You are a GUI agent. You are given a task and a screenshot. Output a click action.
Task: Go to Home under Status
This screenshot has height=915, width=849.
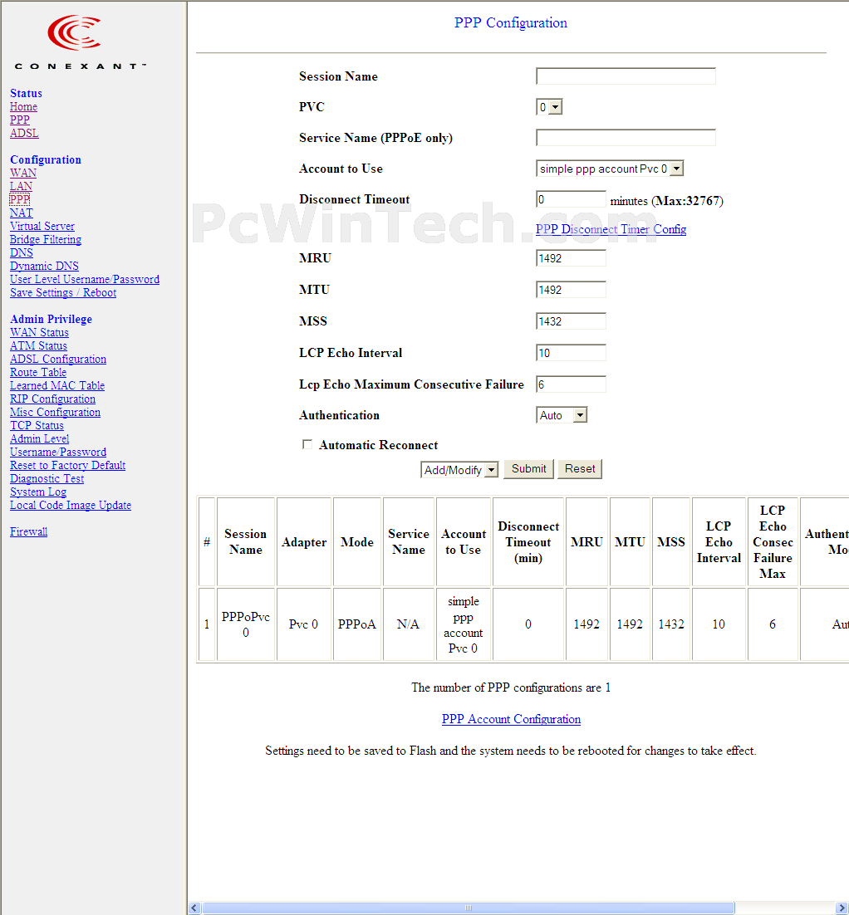coord(23,107)
